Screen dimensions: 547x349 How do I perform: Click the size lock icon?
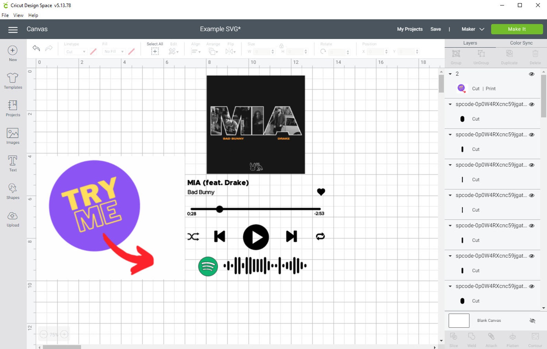pyautogui.click(x=281, y=46)
